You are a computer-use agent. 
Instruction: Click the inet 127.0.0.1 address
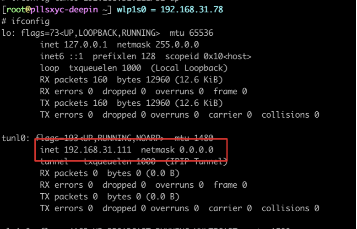74,45
